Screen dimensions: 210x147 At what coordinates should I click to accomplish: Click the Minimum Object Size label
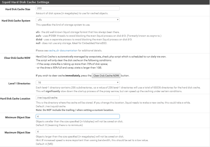pos(18,117)
